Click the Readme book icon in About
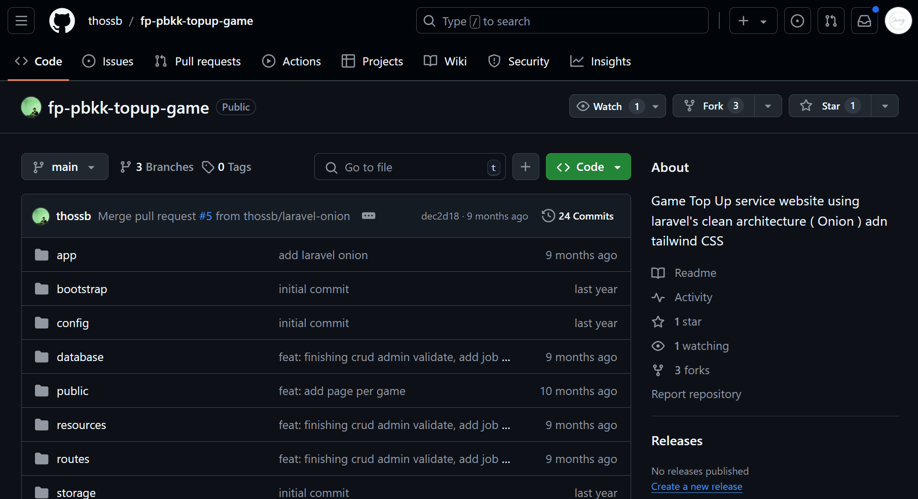Image resolution: width=918 pixels, height=499 pixels. pyautogui.click(x=658, y=273)
